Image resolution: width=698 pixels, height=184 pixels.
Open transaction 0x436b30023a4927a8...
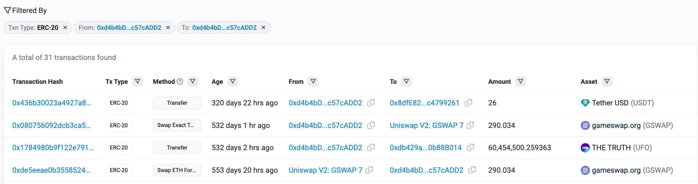click(x=51, y=103)
